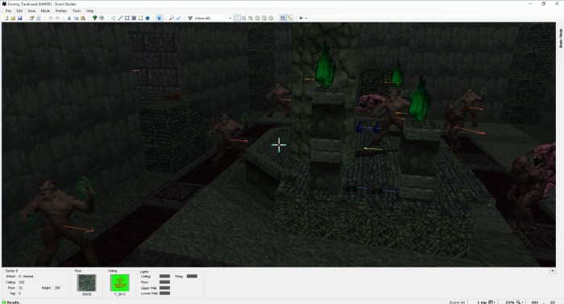Viewport: 564px width, 304px height.
Task: Create a new map with toolbar icon
Action: pyautogui.click(x=6, y=18)
